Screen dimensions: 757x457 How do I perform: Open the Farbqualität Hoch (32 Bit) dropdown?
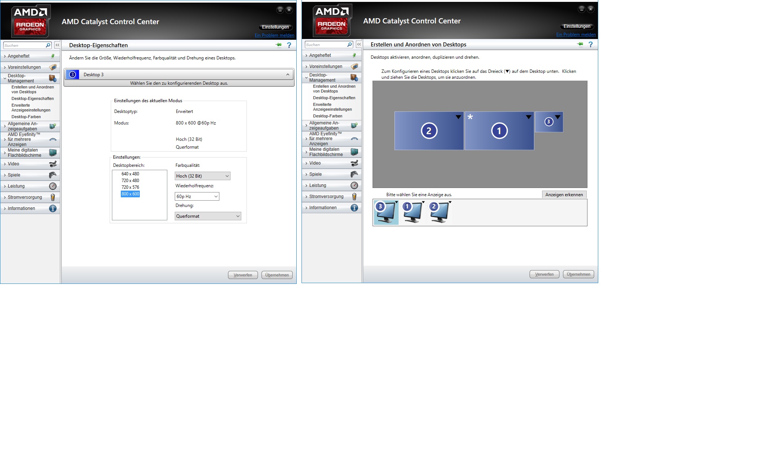202,176
